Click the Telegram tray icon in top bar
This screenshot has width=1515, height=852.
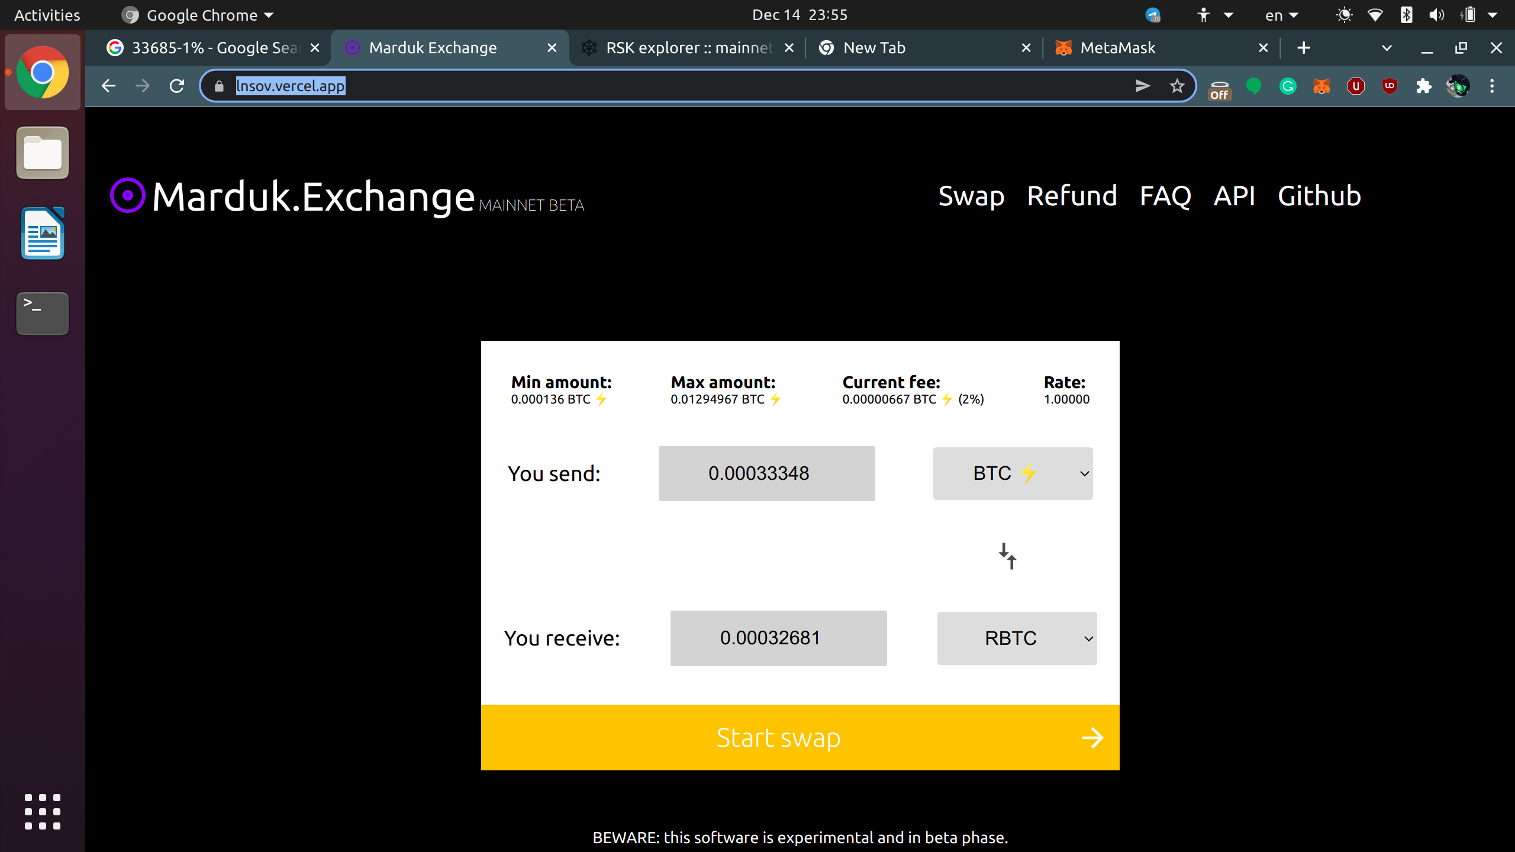pyautogui.click(x=1153, y=15)
